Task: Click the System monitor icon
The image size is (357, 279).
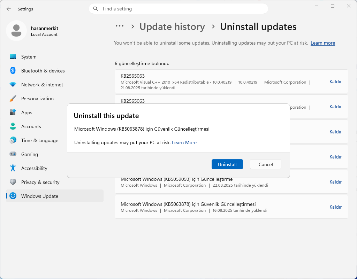Action: (x=13, y=57)
